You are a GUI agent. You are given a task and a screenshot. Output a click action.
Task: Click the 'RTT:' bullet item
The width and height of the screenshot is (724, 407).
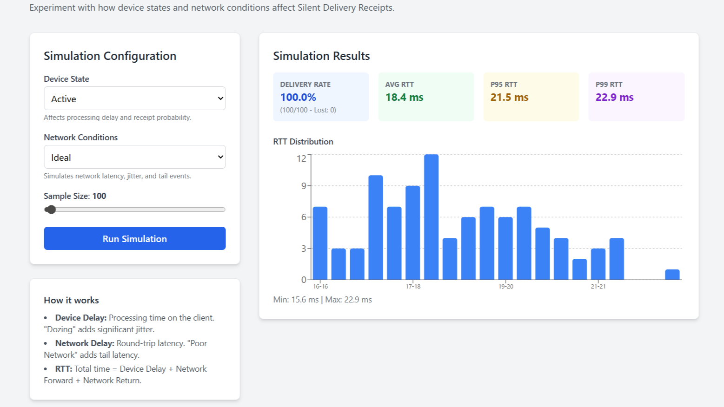(x=126, y=374)
